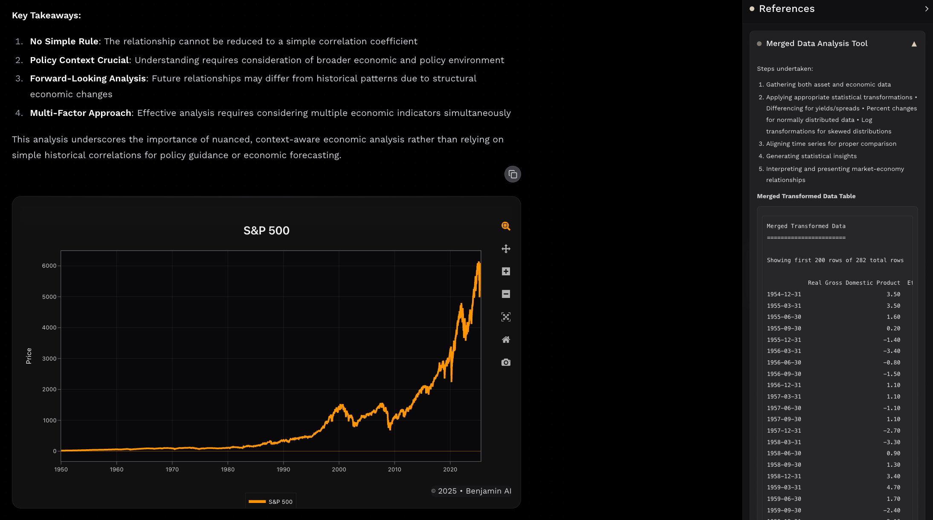Copy the analysis text with the copy icon

[x=513, y=174]
